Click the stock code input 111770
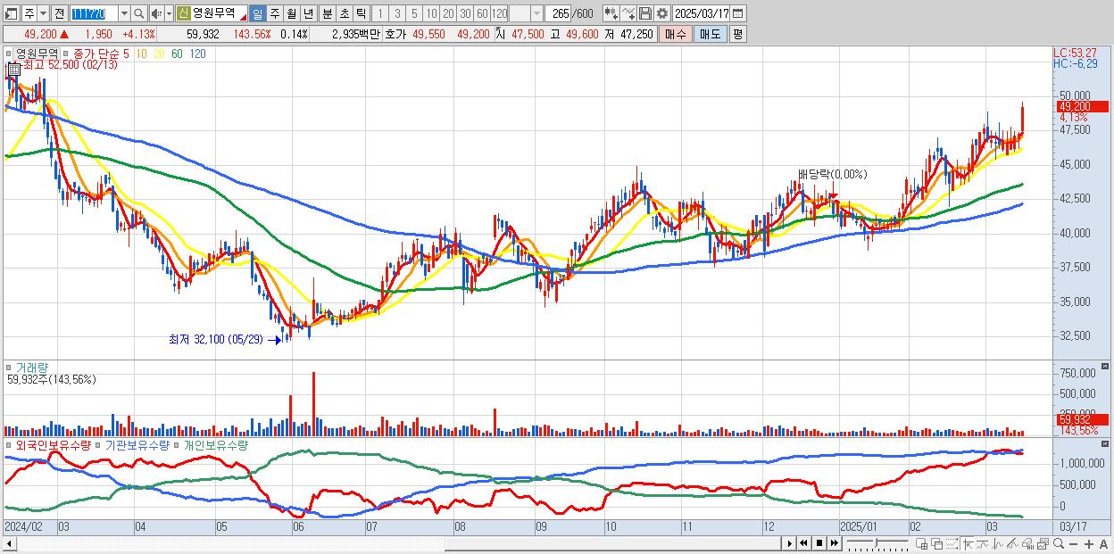Screen dimensions: 1114x554 94,14
